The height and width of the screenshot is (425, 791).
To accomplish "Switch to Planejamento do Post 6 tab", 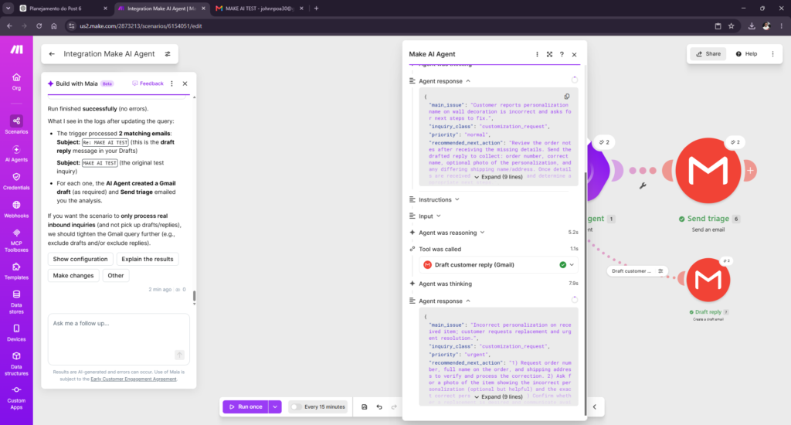I will coord(56,8).
